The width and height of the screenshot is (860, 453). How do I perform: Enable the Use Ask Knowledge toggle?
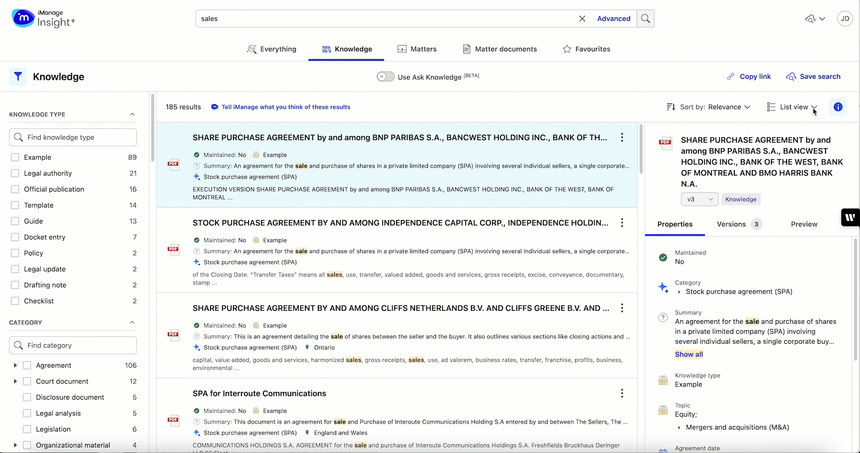point(385,76)
